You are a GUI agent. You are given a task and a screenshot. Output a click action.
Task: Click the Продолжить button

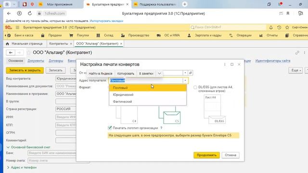pos(206,155)
